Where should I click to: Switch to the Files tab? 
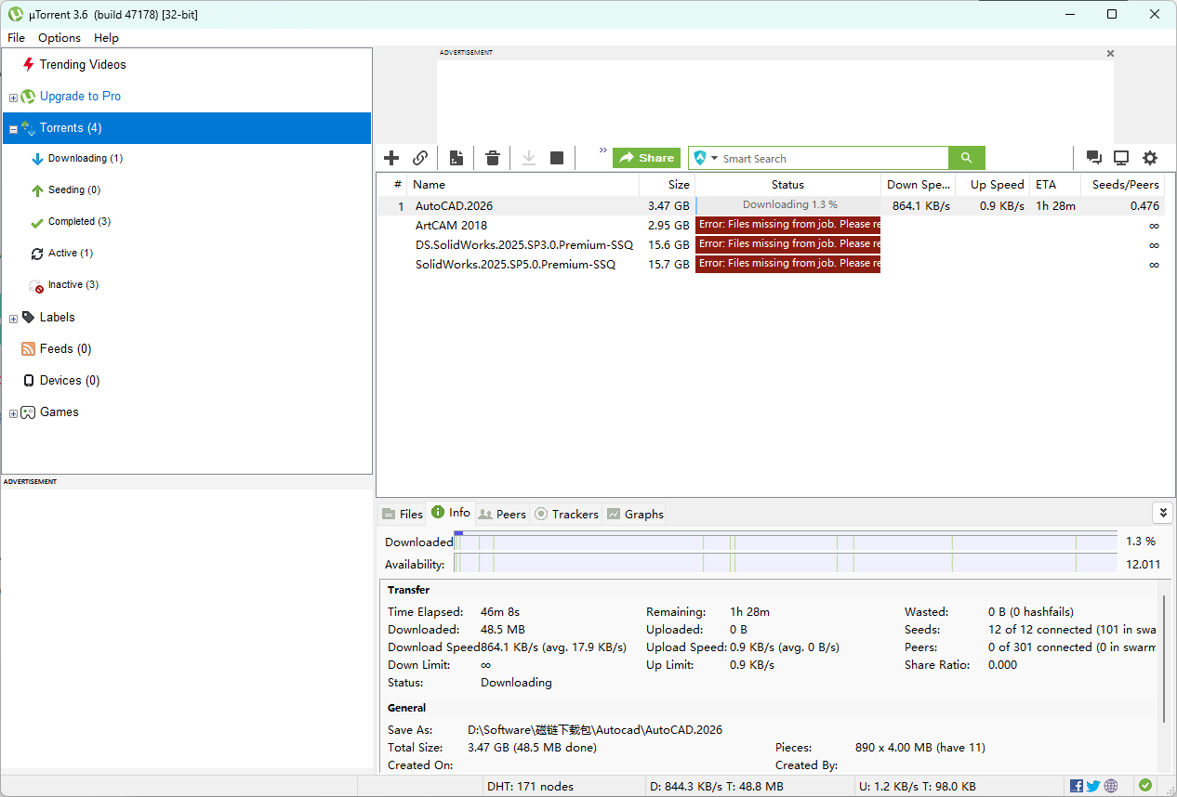[x=402, y=514]
